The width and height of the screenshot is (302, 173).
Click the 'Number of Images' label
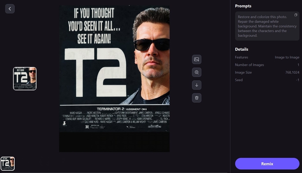point(249,65)
